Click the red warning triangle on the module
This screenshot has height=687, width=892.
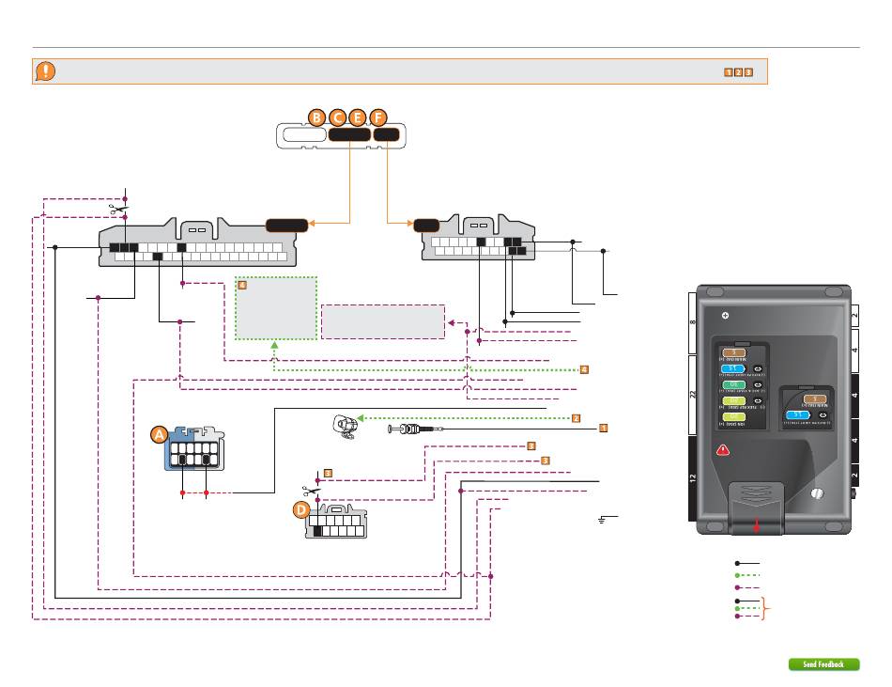pos(722,449)
